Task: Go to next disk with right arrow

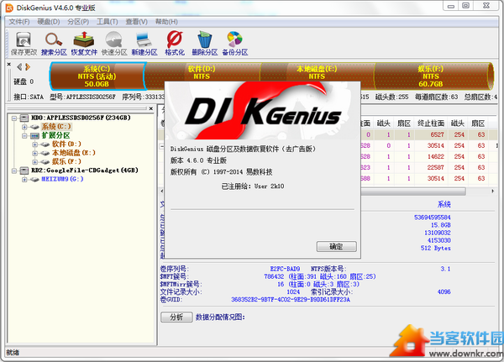Action: (28, 67)
